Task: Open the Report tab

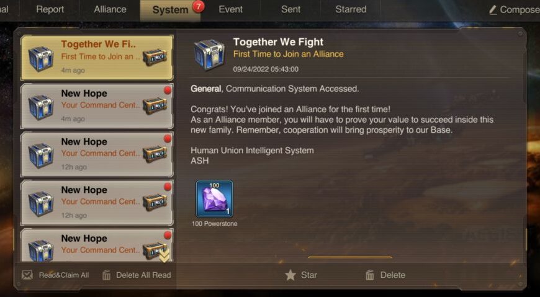Action: tap(50, 9)
